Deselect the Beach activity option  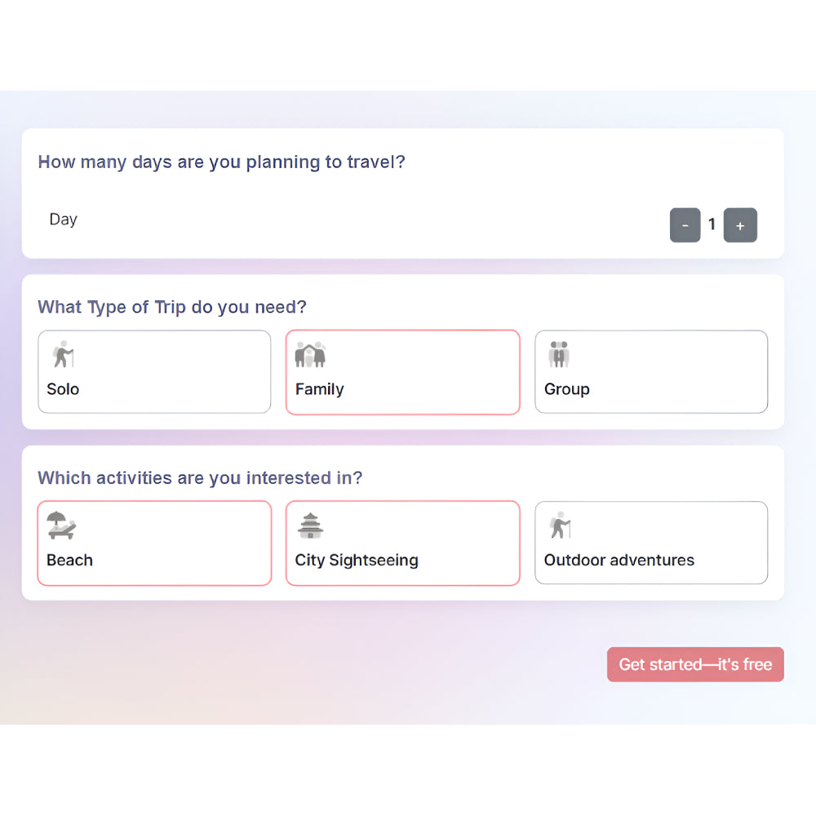pyautogui.click(x=154, y=543)
